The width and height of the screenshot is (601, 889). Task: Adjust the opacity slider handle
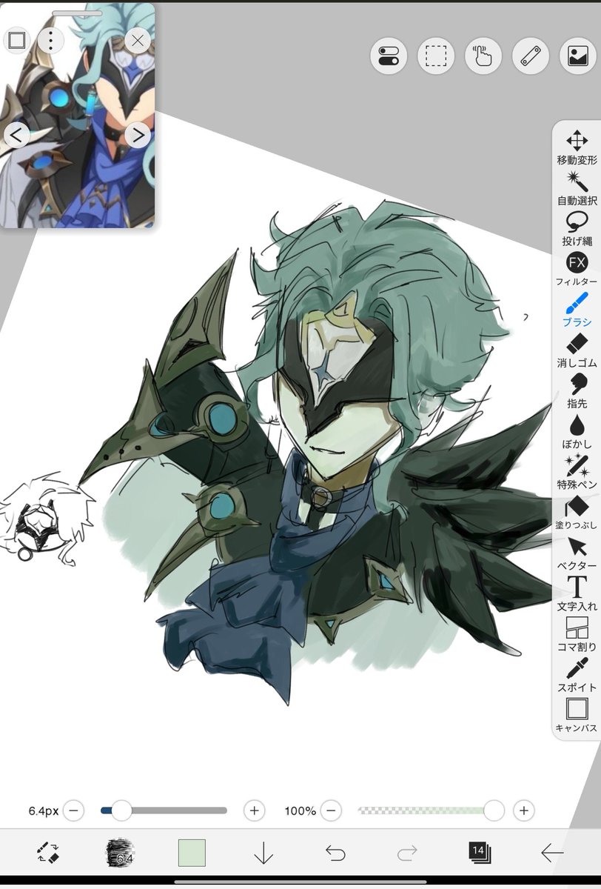pos(494,810)
